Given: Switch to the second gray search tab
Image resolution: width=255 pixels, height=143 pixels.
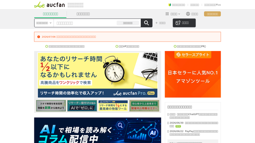Looking at the screenshot, I should 83,14.
